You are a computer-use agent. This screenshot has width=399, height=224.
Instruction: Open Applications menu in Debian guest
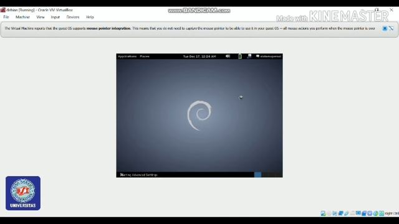pos(127,57)
